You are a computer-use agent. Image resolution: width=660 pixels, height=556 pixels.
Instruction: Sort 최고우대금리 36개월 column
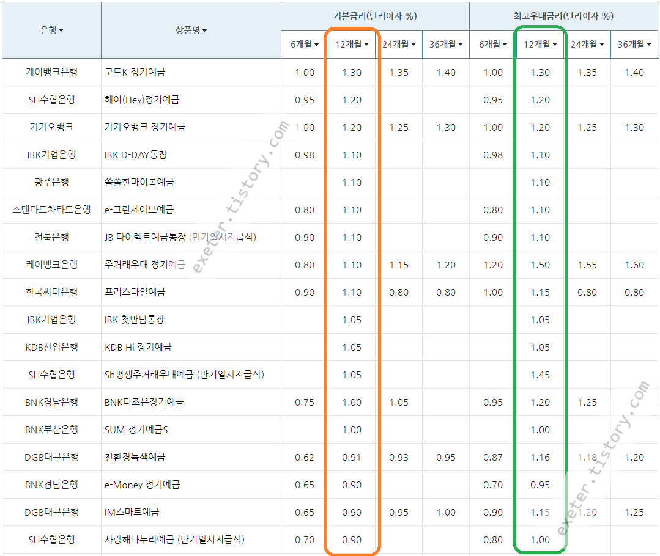(634, 44)
